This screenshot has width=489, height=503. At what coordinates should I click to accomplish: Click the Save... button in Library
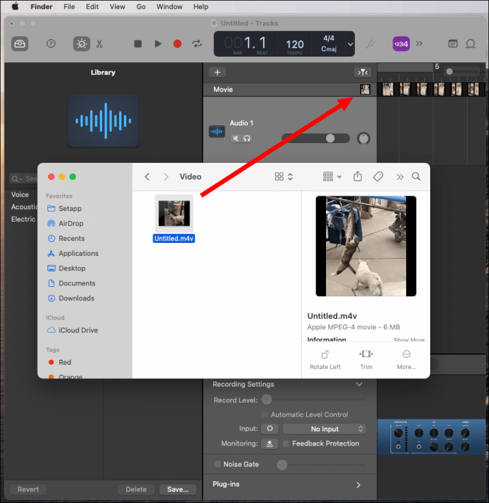pos(178,490)
